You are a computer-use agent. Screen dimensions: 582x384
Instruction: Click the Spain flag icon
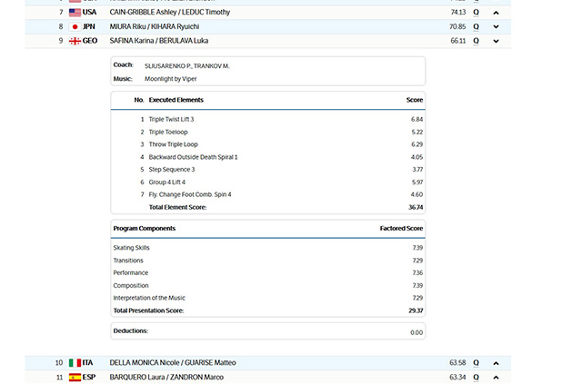tap(74, 377)
